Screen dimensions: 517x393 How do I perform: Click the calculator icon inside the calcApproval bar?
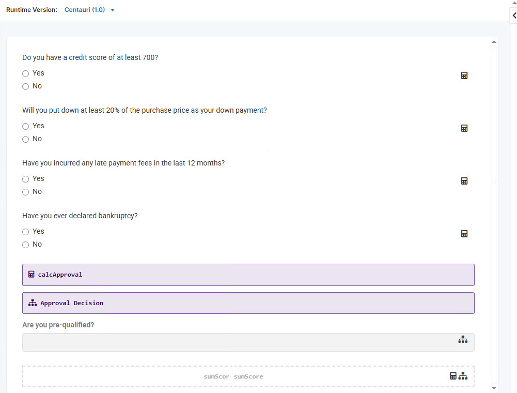(32, 274)
